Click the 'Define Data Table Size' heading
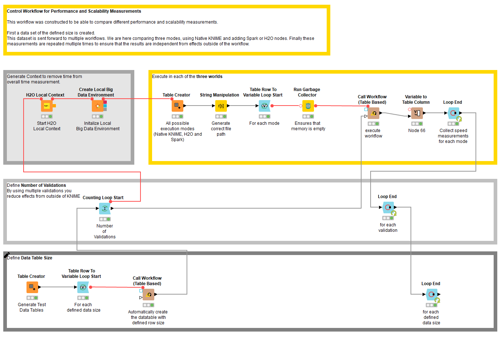502x337 pixels. pos(29,258)
